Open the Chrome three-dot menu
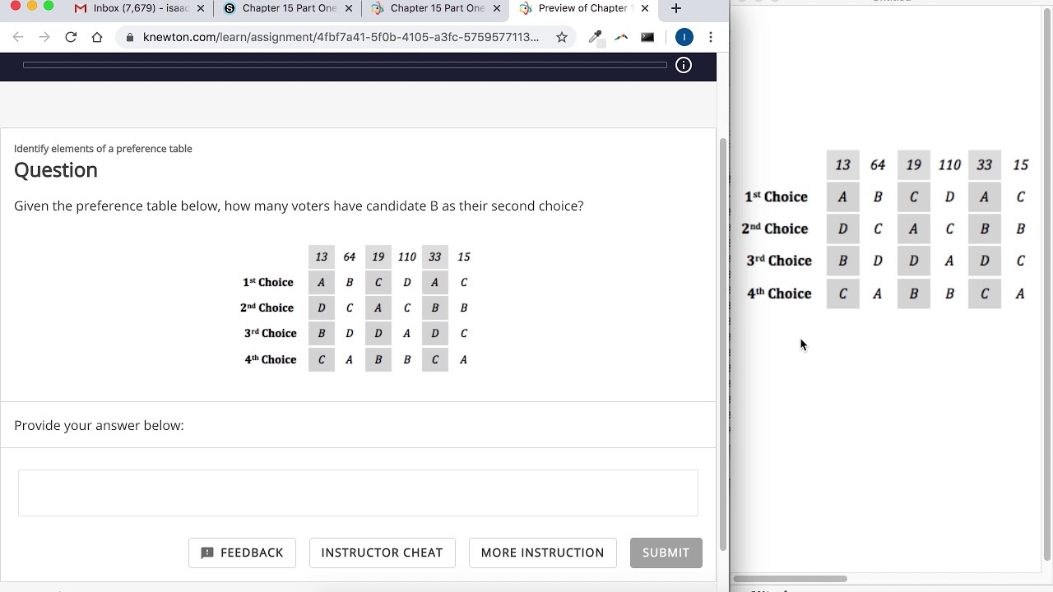Screen dimensions: 1053x592 [711, 37]
